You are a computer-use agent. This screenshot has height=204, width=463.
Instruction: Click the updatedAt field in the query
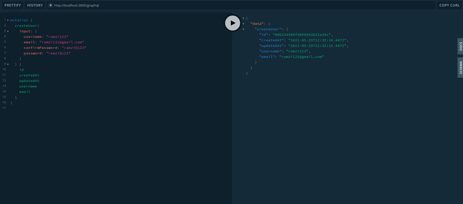tap(29, 81)
